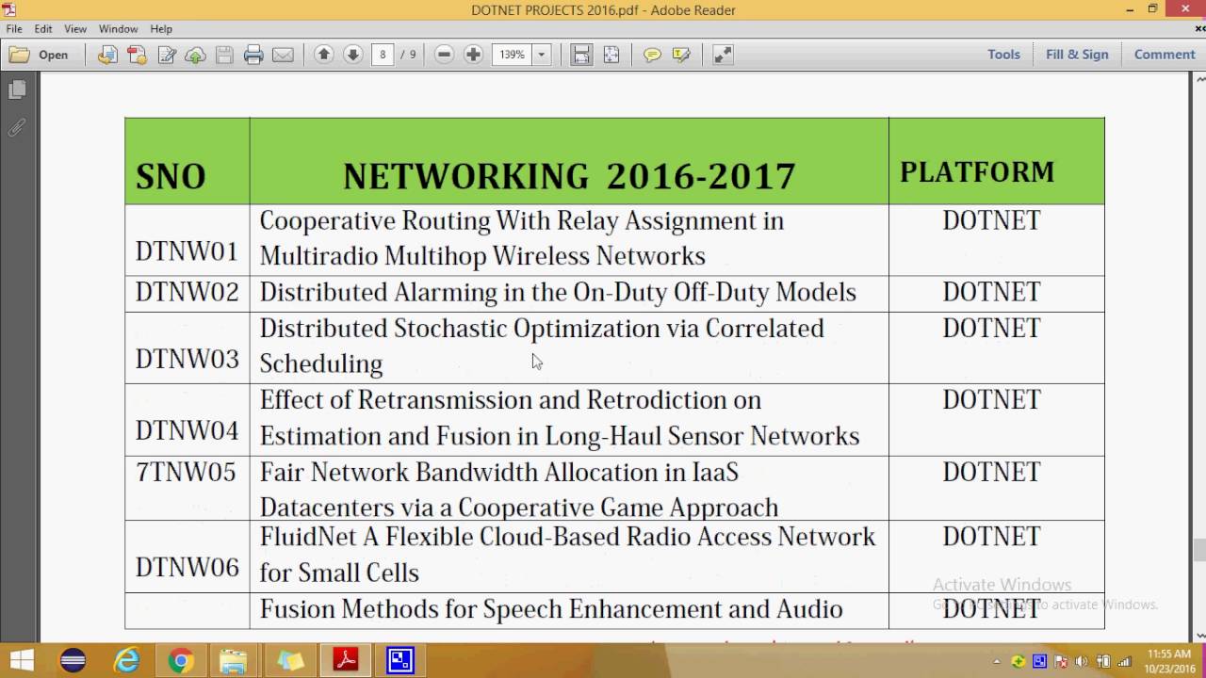Click the Convert PDF to Word/Excel icon
This screenshot has width=1206, height=678.
(x=137, y=55)
